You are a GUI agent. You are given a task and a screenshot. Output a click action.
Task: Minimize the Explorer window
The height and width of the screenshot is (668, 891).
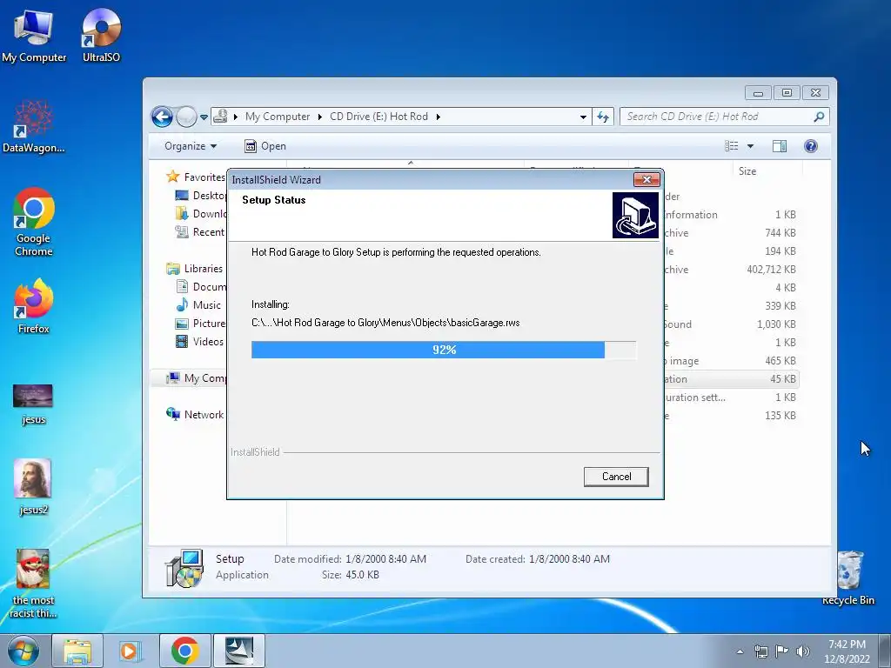click(x=758, y=92)
